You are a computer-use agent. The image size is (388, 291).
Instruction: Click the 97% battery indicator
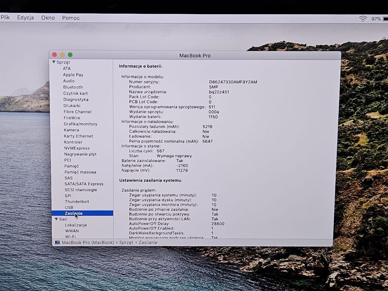[376, 19]
